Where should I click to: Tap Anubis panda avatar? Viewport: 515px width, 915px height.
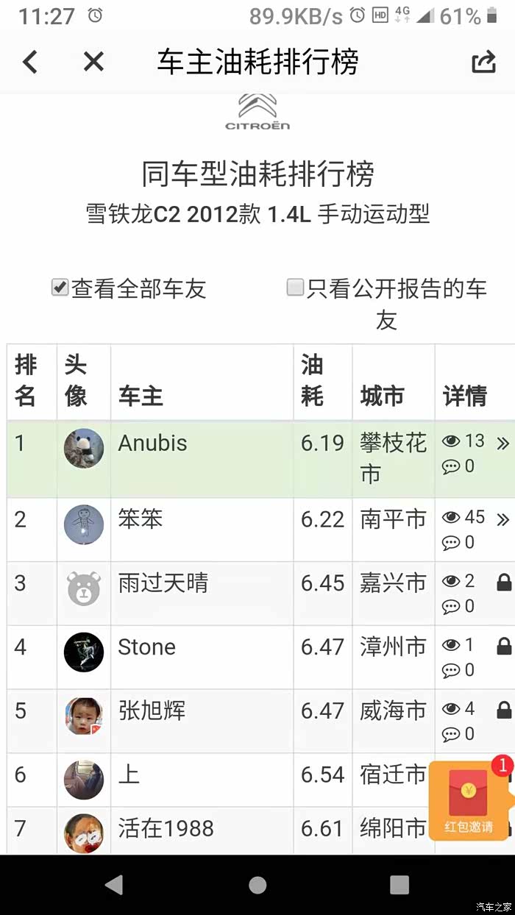click(x=83, y=448)
